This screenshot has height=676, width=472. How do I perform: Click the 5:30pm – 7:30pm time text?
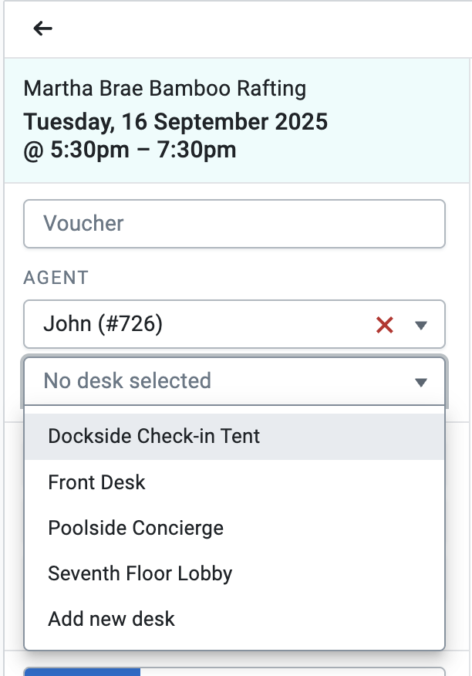(x=143, y=149)
